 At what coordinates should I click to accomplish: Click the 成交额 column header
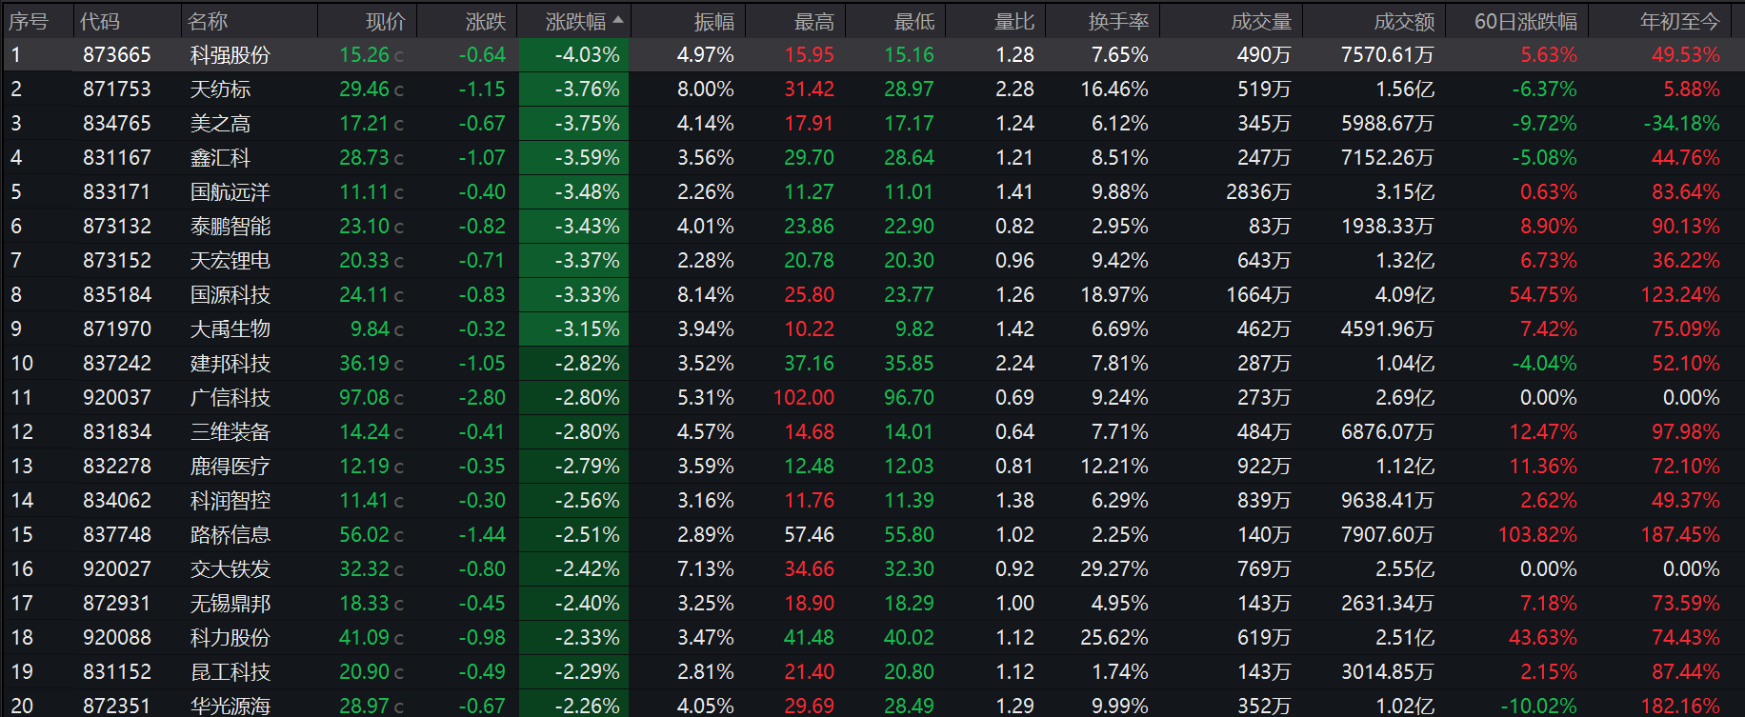coord(1404,21)
